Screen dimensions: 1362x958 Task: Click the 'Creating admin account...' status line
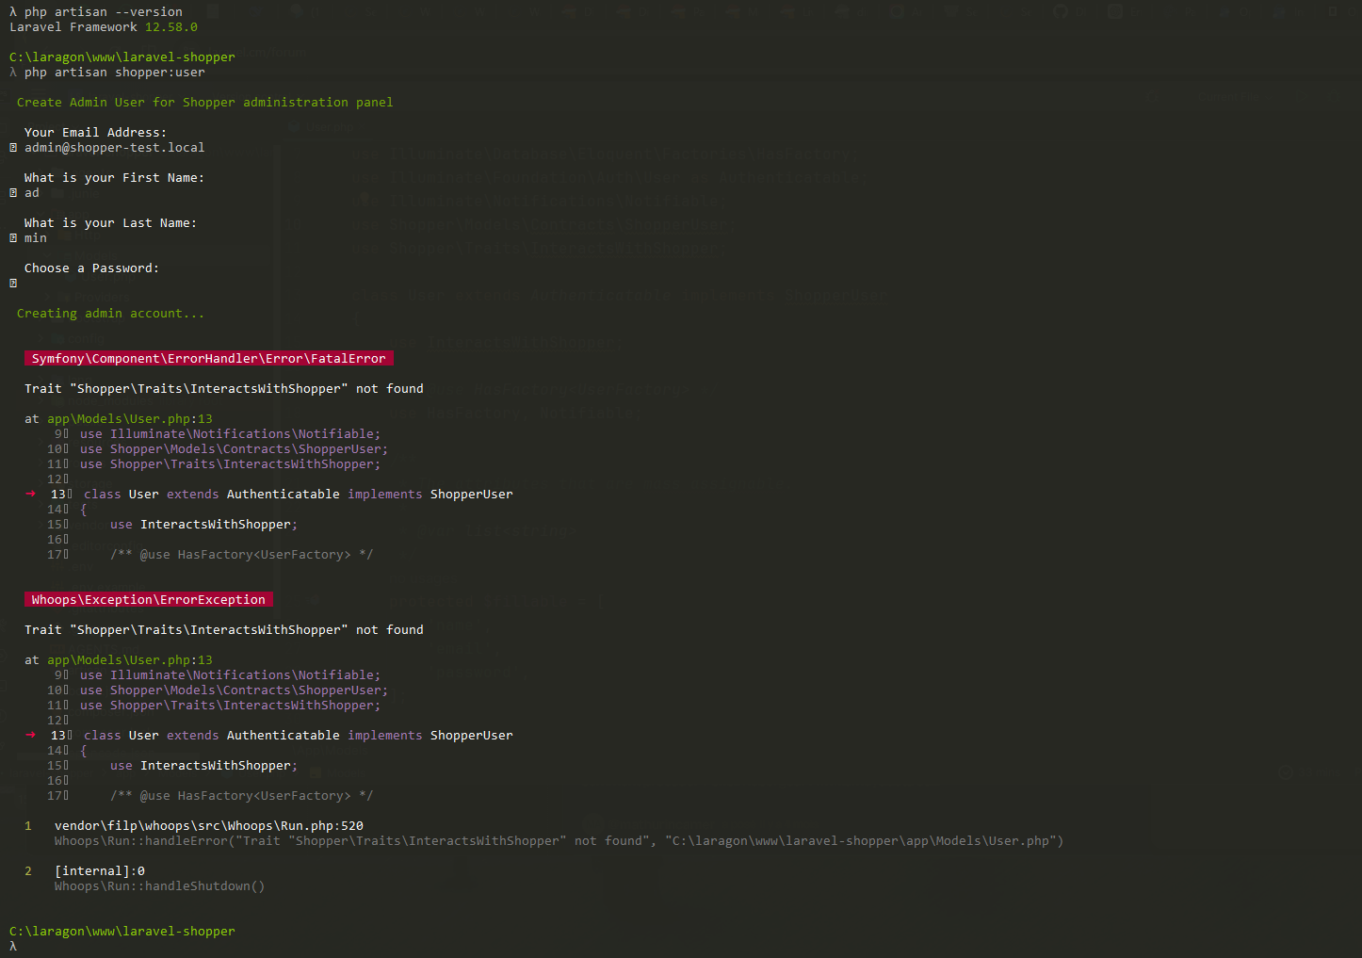click(111, 314)
